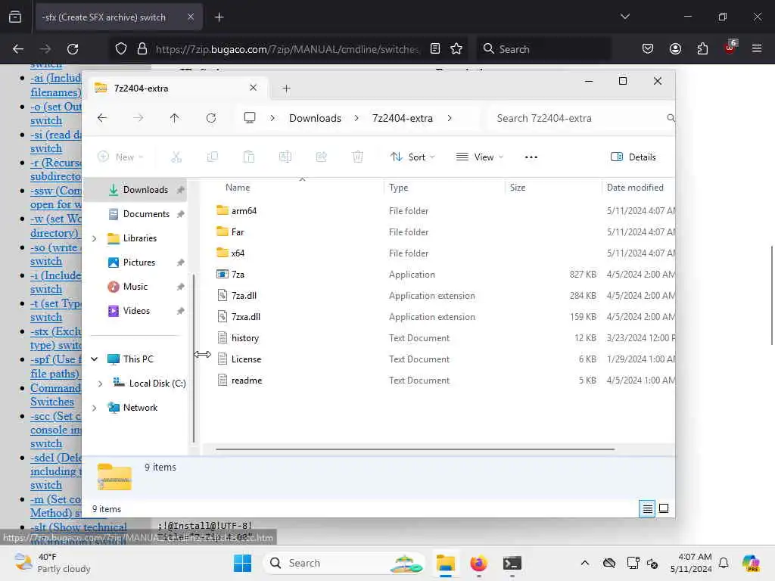Toggle Firefox reader view icon
The width and height of the screenshot is (775, 581).
click(x=435, y=49)
